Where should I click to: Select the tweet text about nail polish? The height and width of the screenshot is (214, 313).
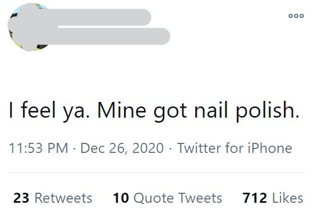pos(154,111)
